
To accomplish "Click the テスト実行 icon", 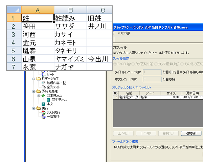I will pyautogui.click(x=44, y=112).
